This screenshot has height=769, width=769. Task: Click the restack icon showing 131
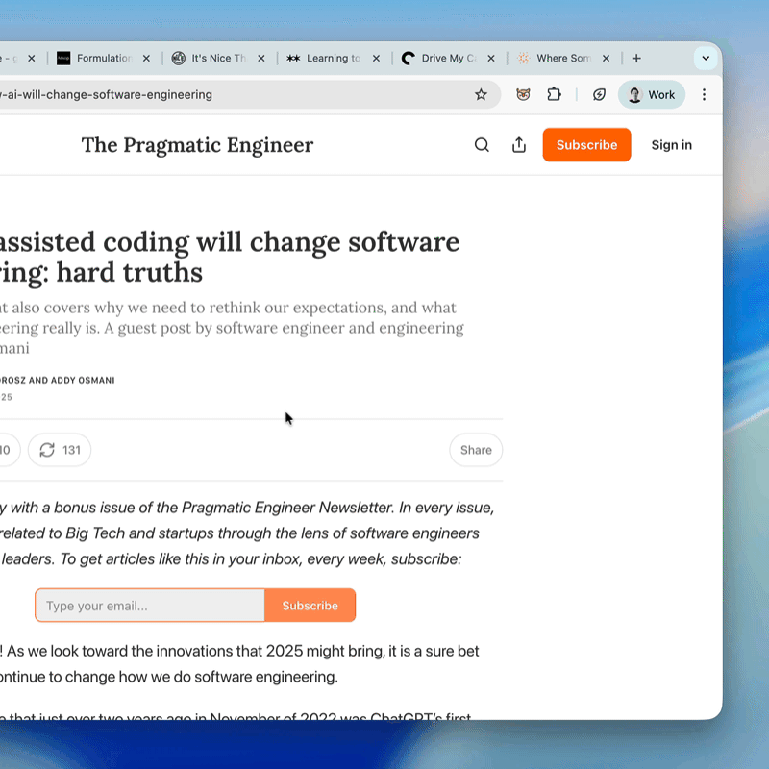(x=60, y=450)
